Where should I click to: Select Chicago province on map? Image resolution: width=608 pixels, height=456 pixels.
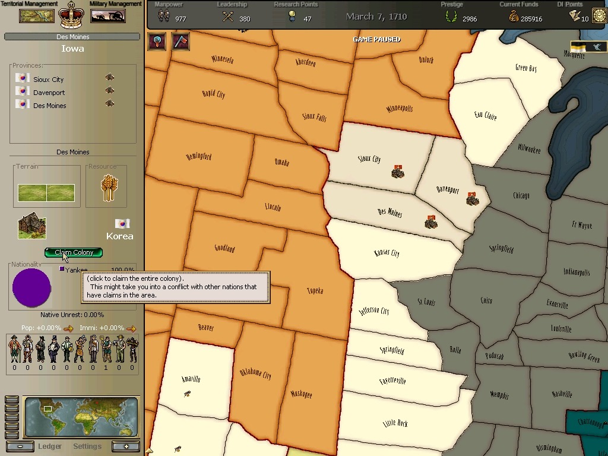pos(521,195)
